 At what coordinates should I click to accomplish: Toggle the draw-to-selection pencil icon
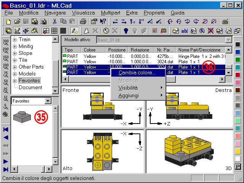tap(74, 31)
